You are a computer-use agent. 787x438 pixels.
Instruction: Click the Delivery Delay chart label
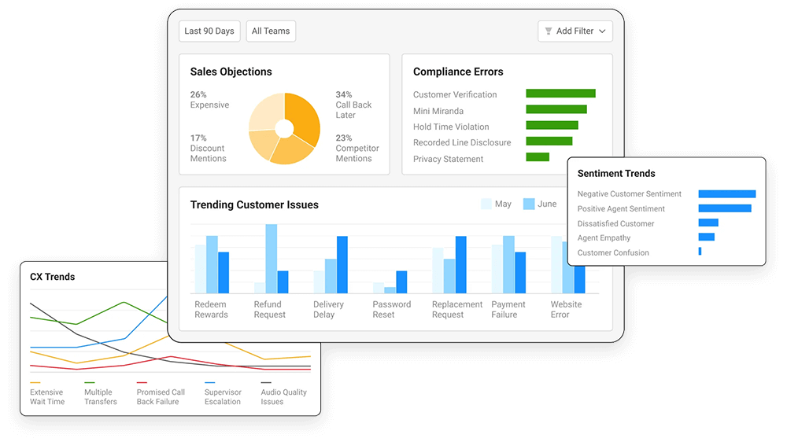tap(328, 310)
